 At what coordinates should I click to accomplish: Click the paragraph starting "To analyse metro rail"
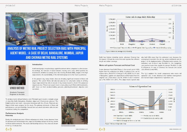[x=32, y=104]
